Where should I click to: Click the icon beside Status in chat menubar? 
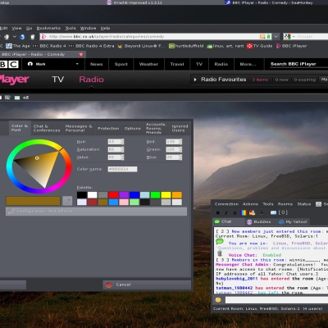[318, 204]
